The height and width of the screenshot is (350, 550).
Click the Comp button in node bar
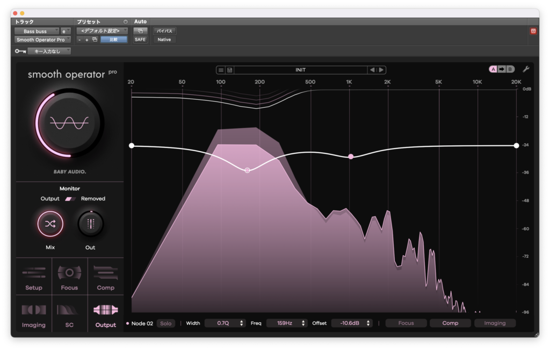pyautogui.click(x=451, y=323)
